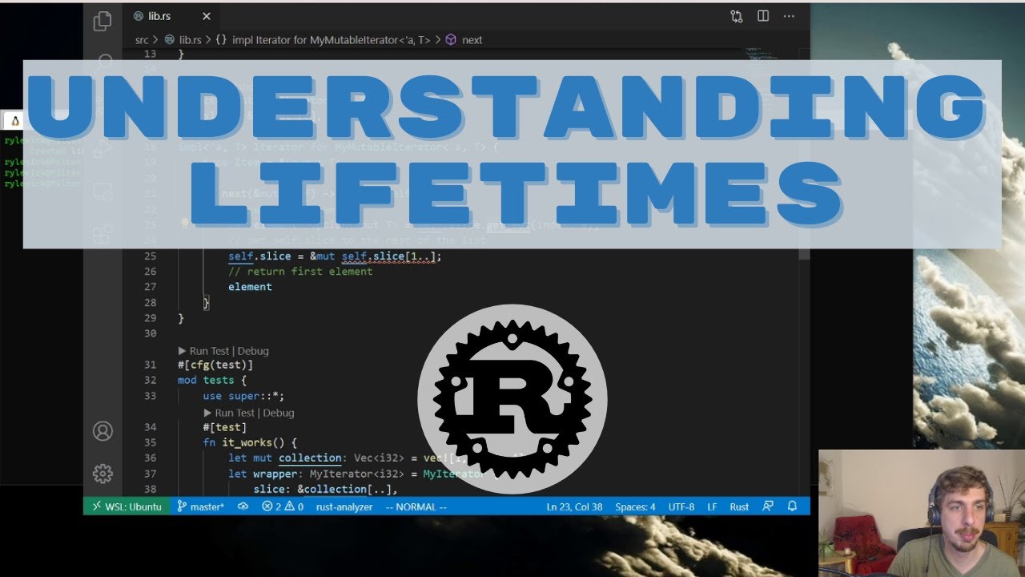Click the comment '// return first element'

coord(300,271)
